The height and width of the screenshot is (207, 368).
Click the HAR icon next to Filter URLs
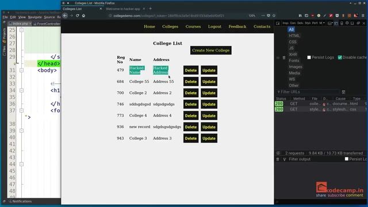coord(343,92)
